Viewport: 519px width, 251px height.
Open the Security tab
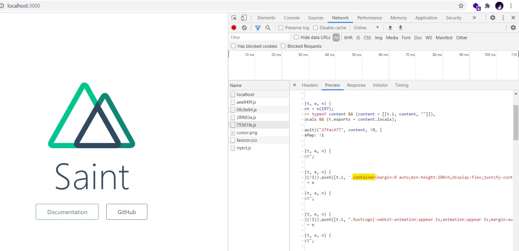coord(454,18)
